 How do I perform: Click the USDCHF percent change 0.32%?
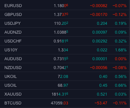tap(121, 41)
